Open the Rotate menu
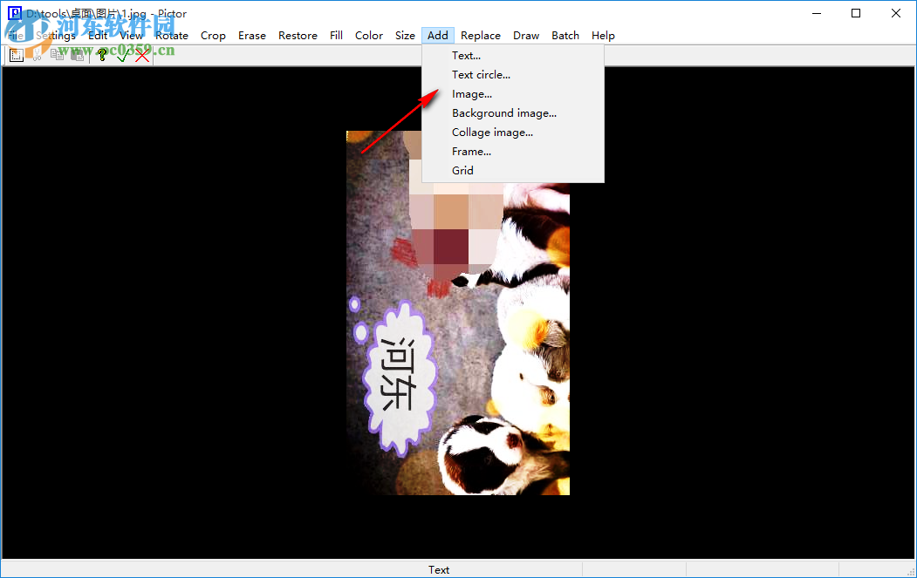 click(x=172, y=35)
